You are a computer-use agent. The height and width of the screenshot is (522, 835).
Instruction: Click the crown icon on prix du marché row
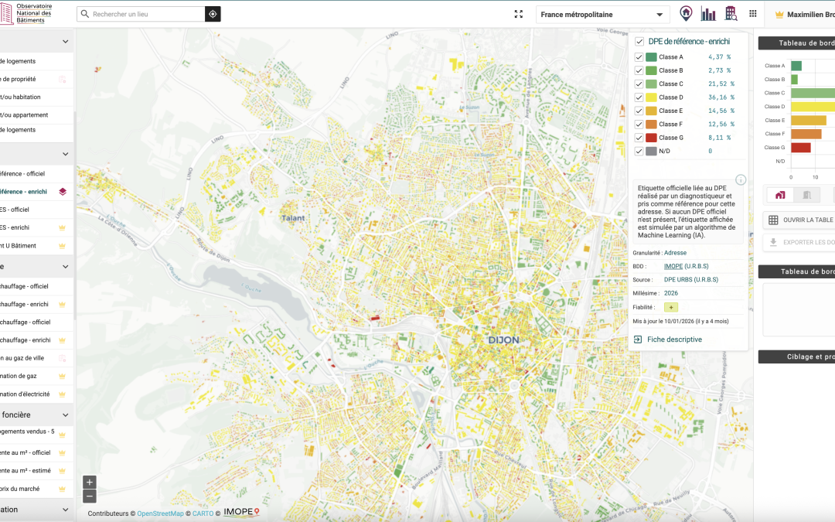click(x=62, y=489)
